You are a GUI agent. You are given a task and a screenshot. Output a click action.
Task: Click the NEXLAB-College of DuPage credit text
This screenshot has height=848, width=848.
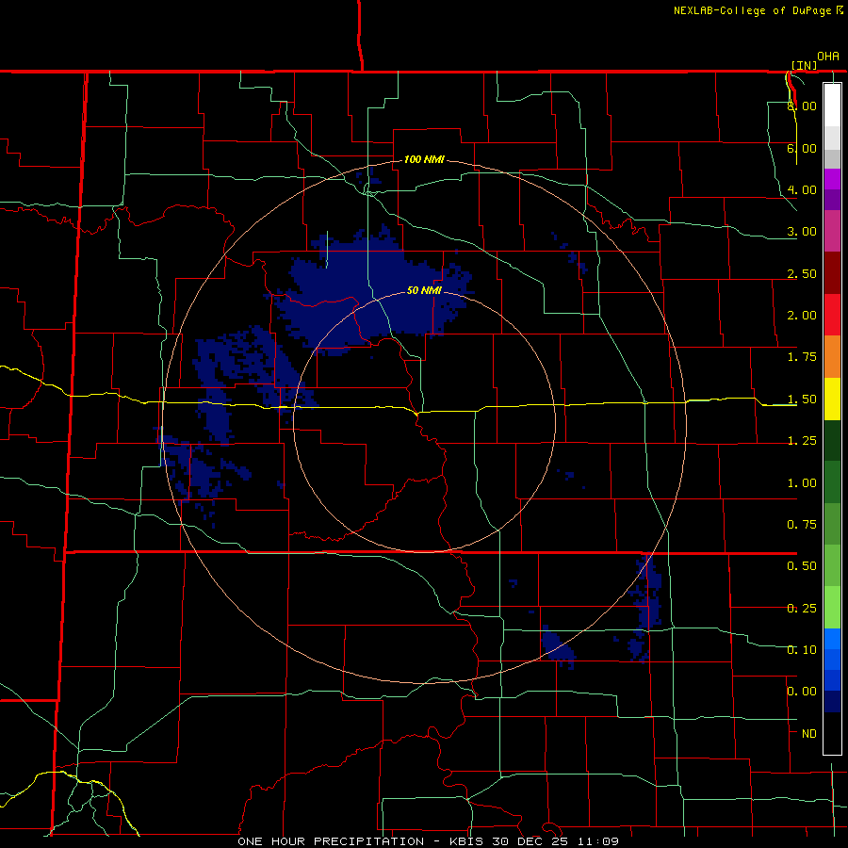tap(752, 10)
